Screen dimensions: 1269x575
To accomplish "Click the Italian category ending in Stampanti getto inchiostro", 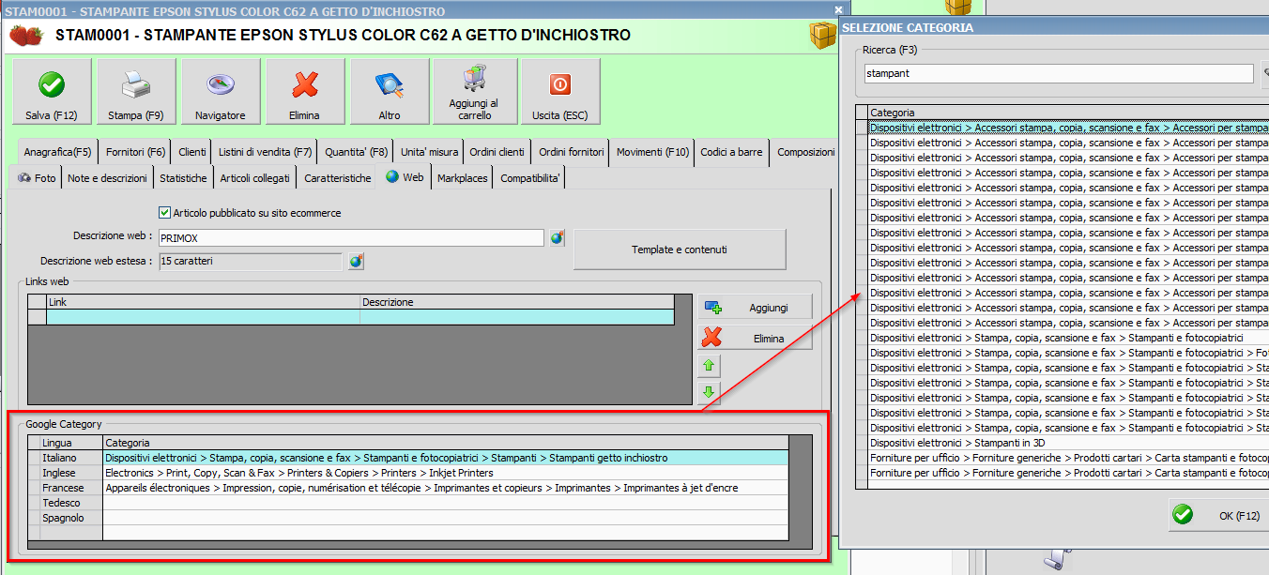I will [446, 458].
